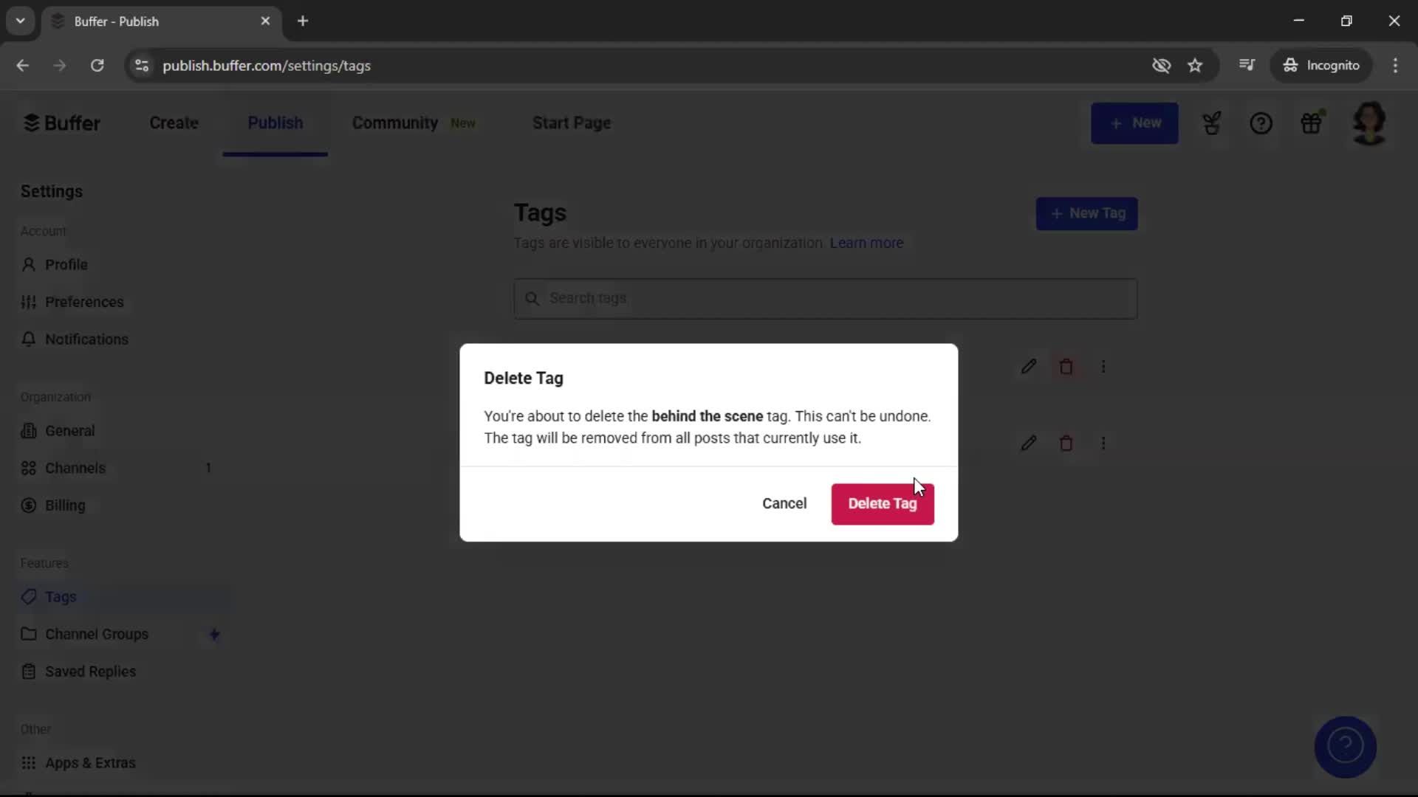Open the Start Page section

(572, 123)
